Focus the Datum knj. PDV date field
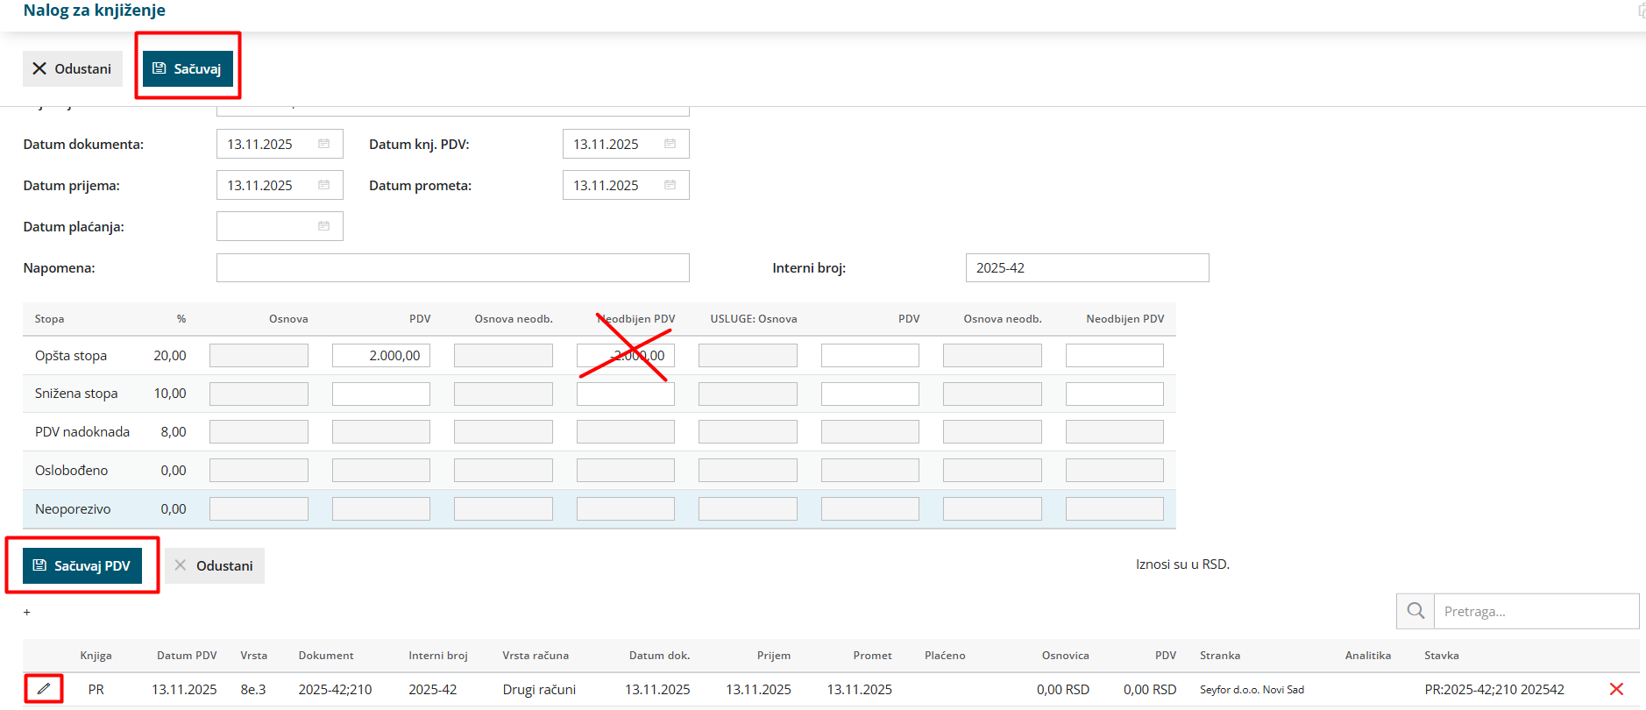The width and height of the screenshot is (1646, 710). point(626,144)
